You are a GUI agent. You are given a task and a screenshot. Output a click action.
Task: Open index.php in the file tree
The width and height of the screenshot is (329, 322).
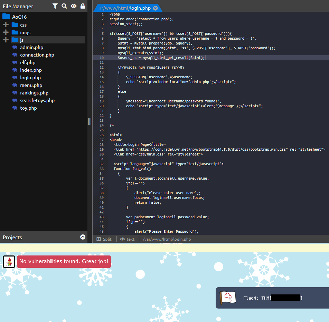click(31, 70)
